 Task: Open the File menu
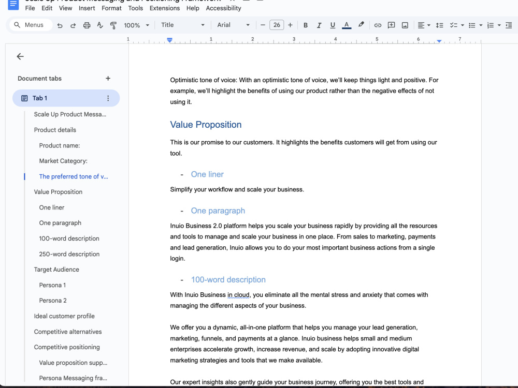coord(30,8)
